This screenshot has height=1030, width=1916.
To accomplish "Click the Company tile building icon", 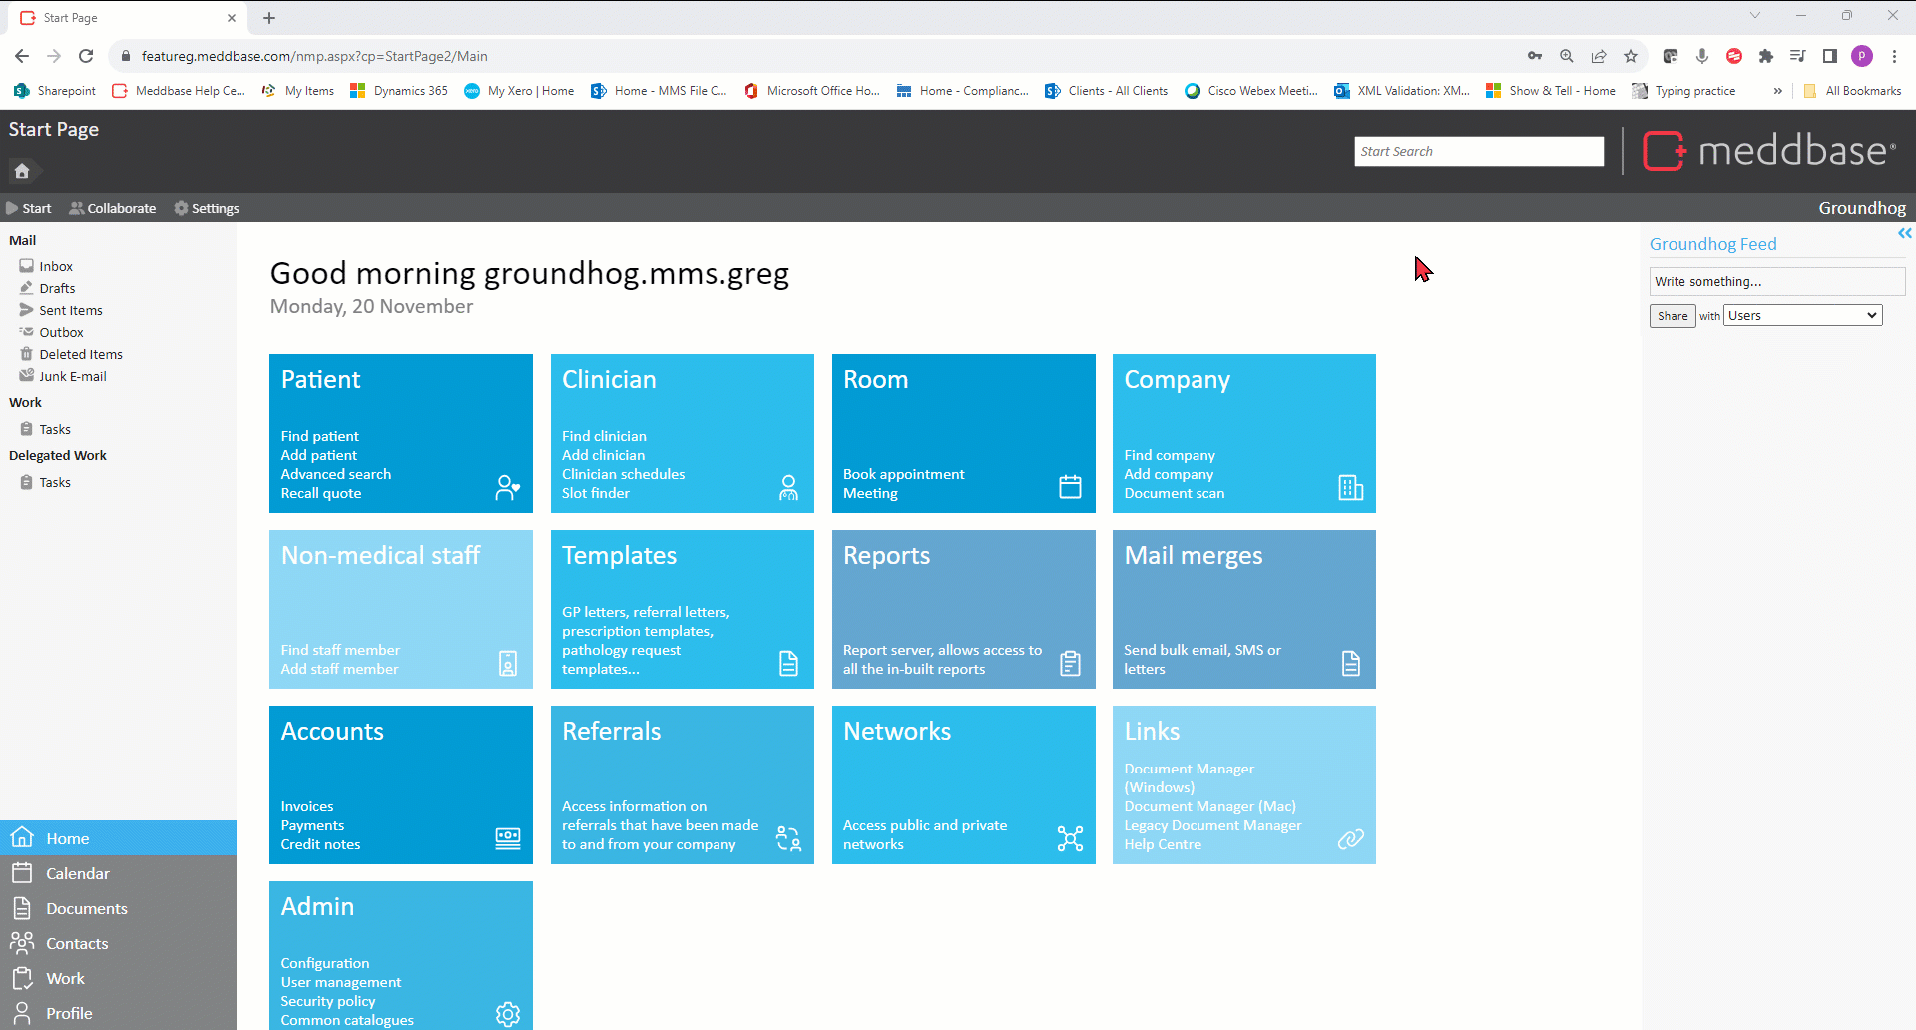I will coord(1350,487).
